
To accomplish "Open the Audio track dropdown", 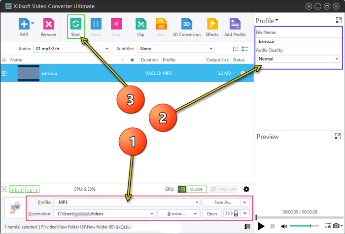I will coord(71,49).
